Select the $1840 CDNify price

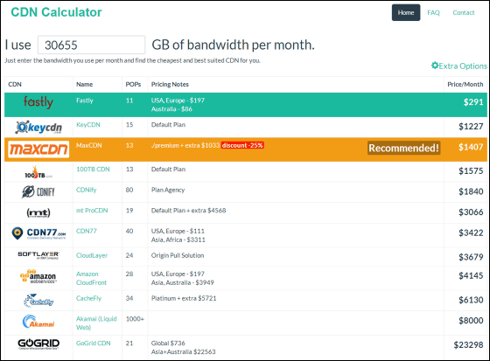[471, 191]
